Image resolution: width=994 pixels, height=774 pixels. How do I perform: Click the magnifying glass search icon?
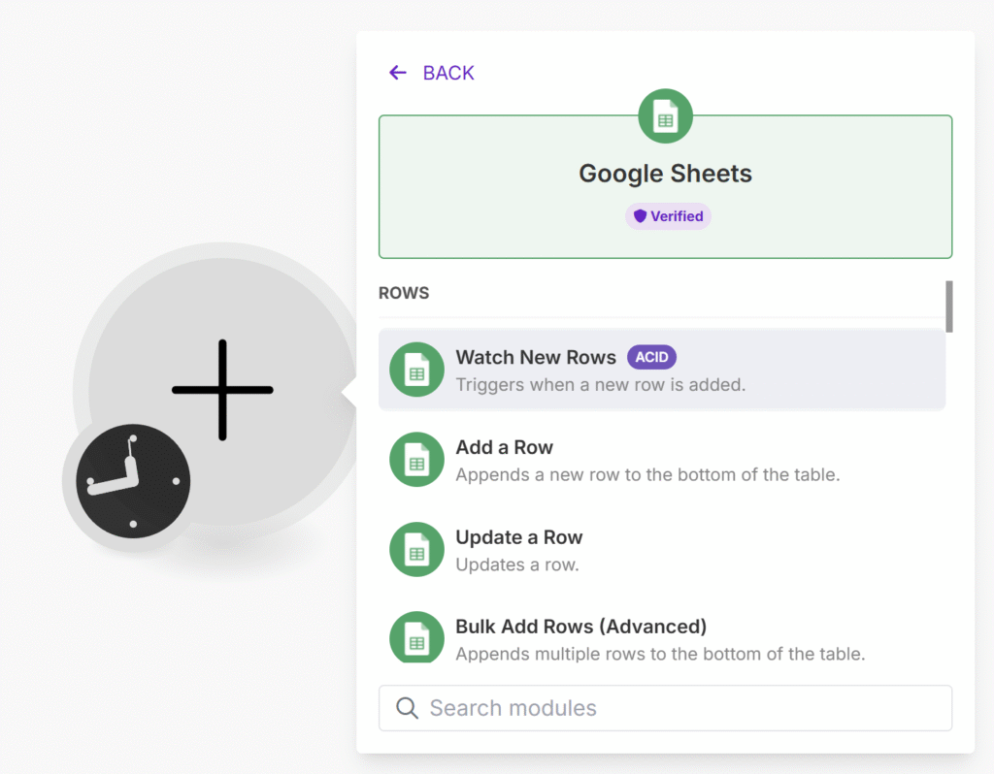[408, 708]
